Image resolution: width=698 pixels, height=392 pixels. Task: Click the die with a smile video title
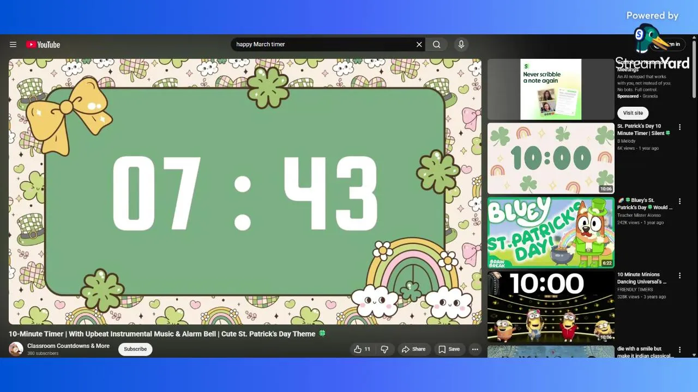tap(645, 352)
